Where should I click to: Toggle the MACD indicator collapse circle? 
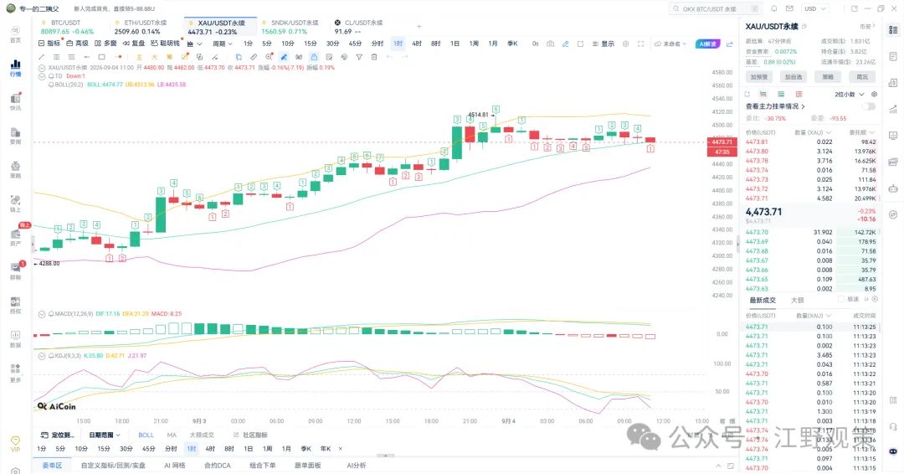coord(42,314)
